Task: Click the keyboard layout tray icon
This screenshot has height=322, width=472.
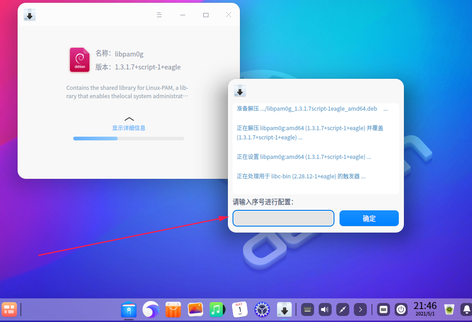Action: pyautogui.click(x=384, y=309)
